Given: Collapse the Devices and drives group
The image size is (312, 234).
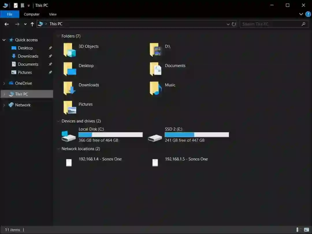Looking at the screenshot, I should [58, 121].
